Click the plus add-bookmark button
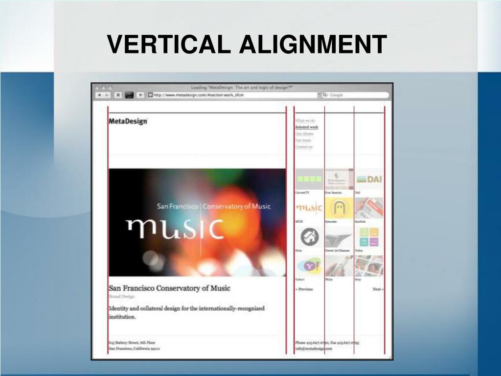This screenshot has width=501, height=376. (140, 95)
